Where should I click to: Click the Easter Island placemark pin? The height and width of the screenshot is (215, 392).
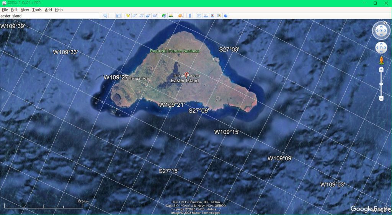point(187,74)
